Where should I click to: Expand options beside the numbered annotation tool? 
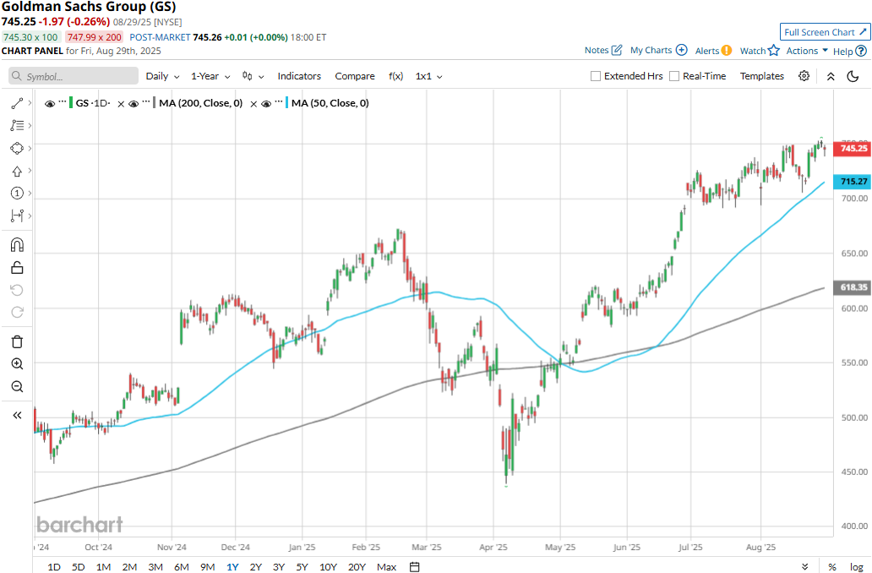(30, 193)
